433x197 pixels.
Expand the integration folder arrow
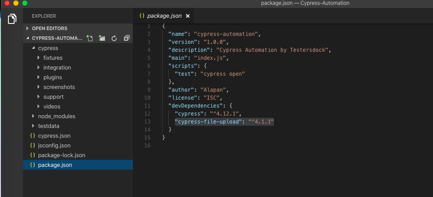[39, 67]
